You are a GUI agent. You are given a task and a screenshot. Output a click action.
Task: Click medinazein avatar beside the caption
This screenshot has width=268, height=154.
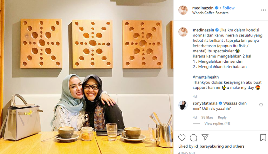coord(183,32)
